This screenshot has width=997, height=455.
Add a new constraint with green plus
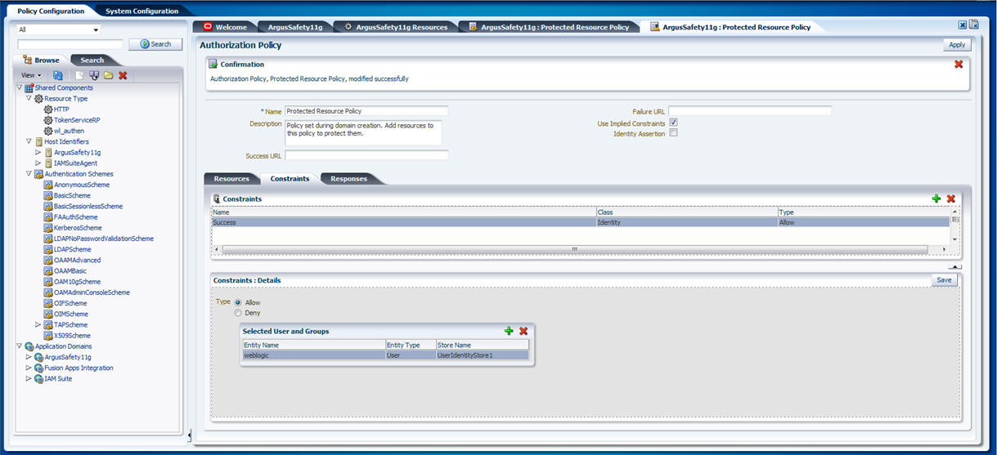point(936,199)
